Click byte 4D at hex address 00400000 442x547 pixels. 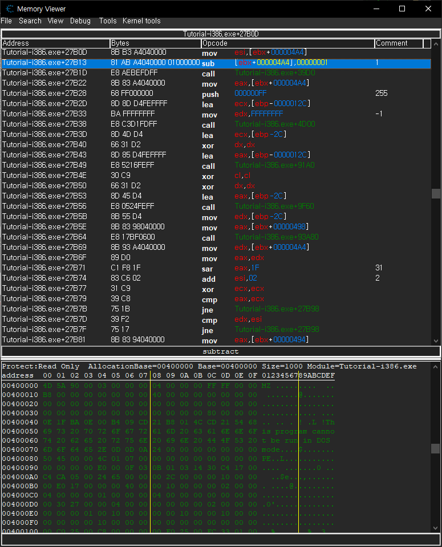click(47, 386)
